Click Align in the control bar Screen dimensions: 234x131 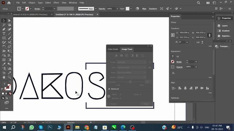[144, 9]
